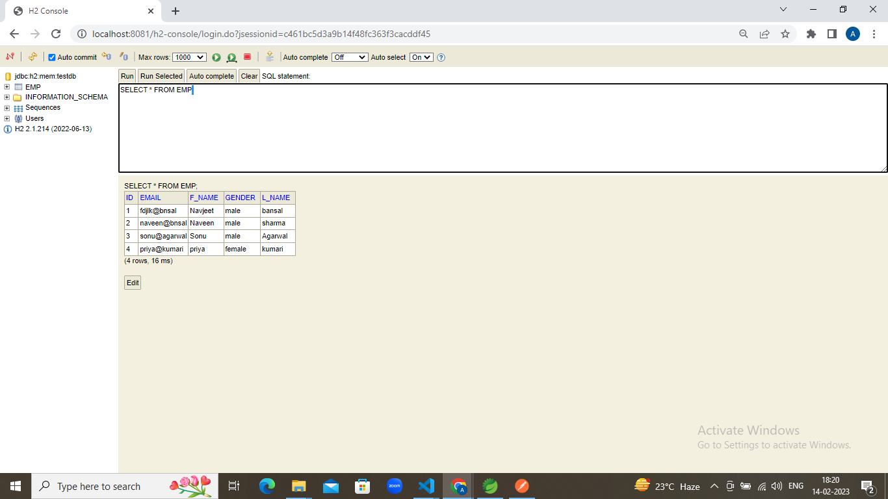Click inside the SQL statement text area
This screenshot has width=888, height=499.
[503, 128]
